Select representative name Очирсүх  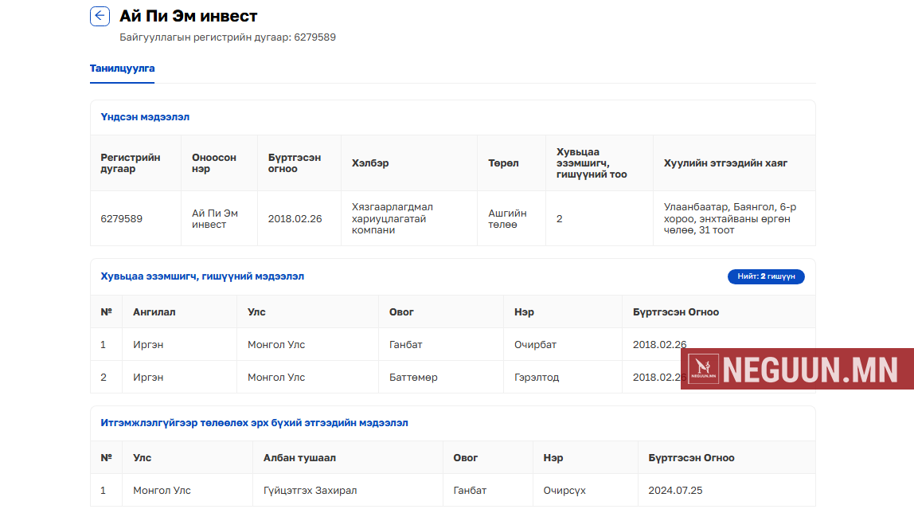click(564, 491)
